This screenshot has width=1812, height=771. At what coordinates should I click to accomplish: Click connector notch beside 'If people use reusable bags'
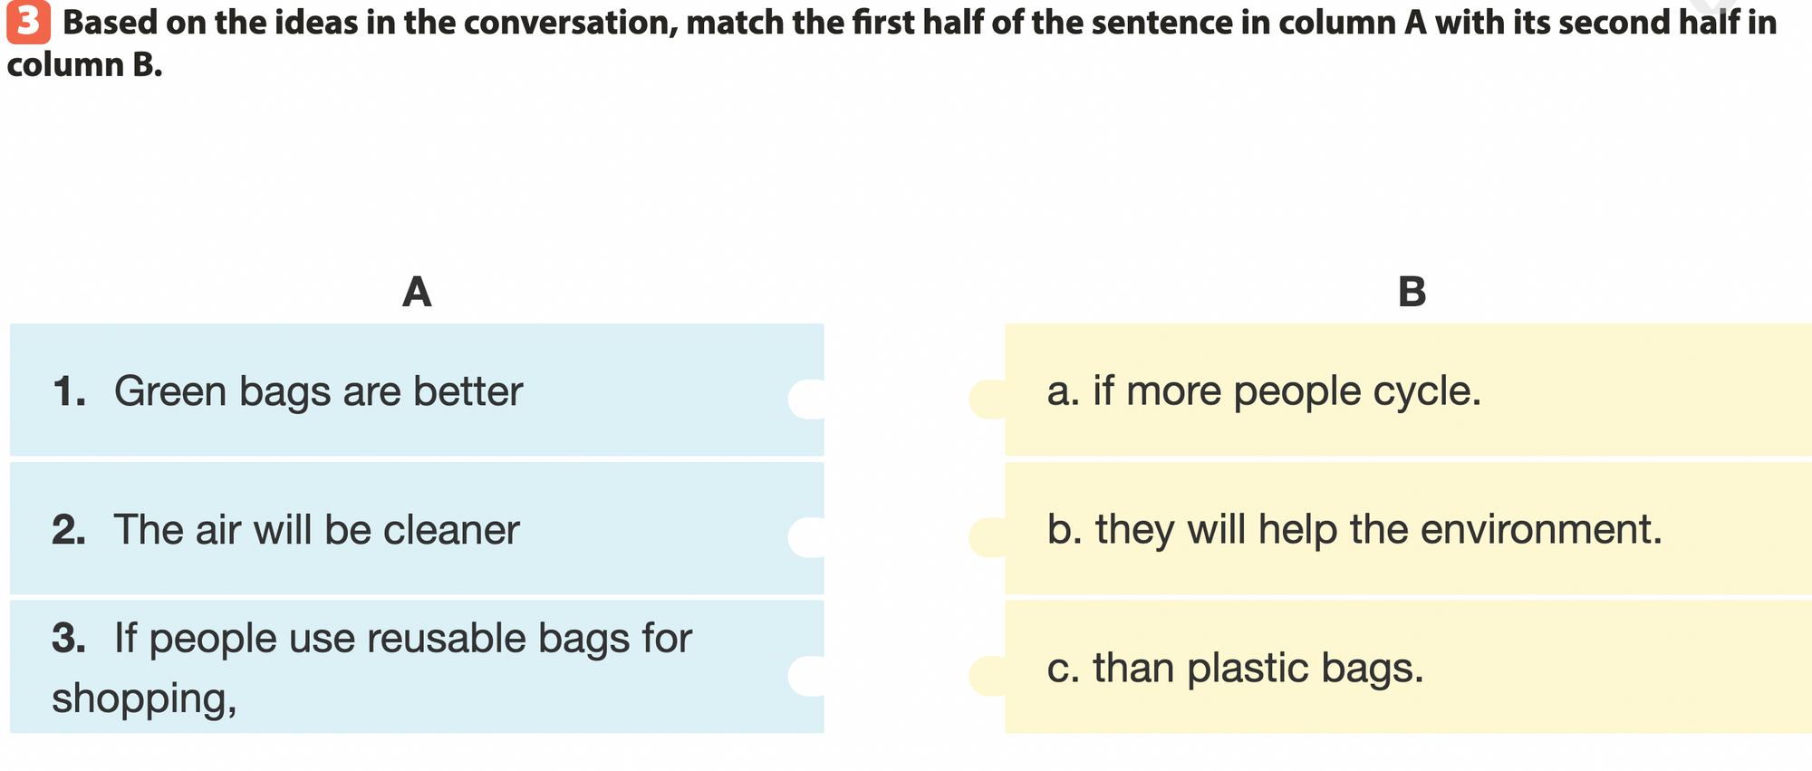pos(806,676)
